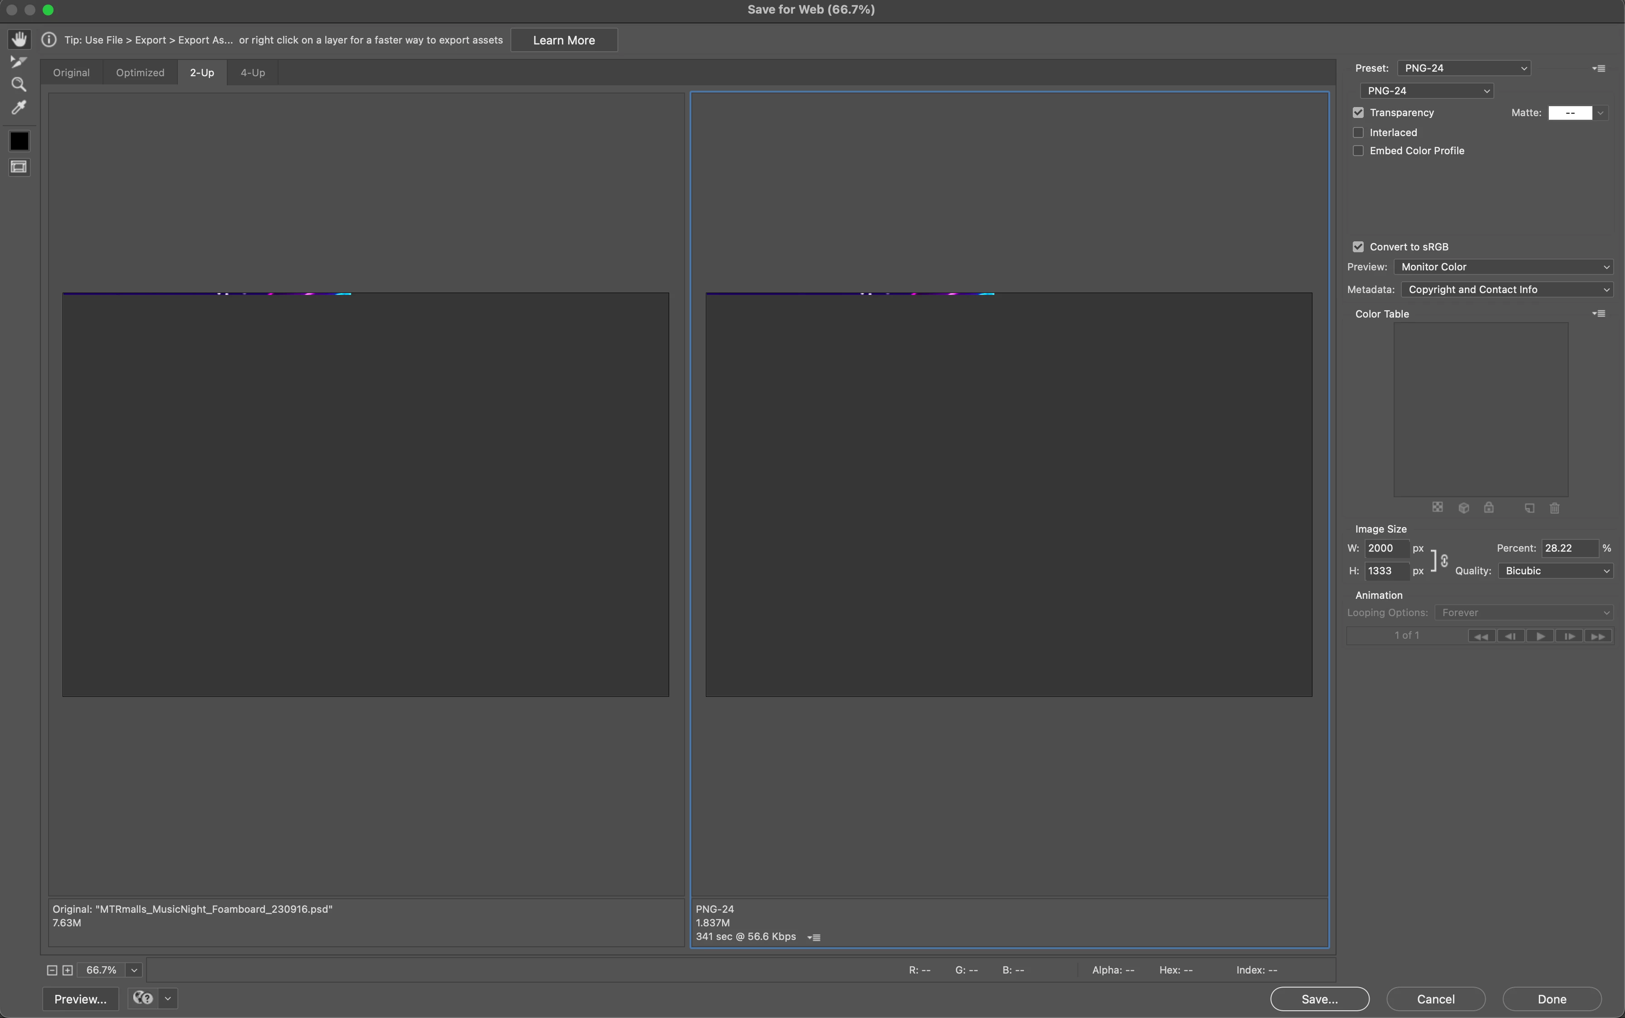Toggle slices visibility icon
The width and height of the screenshot is (1625, 1018).
19,167
